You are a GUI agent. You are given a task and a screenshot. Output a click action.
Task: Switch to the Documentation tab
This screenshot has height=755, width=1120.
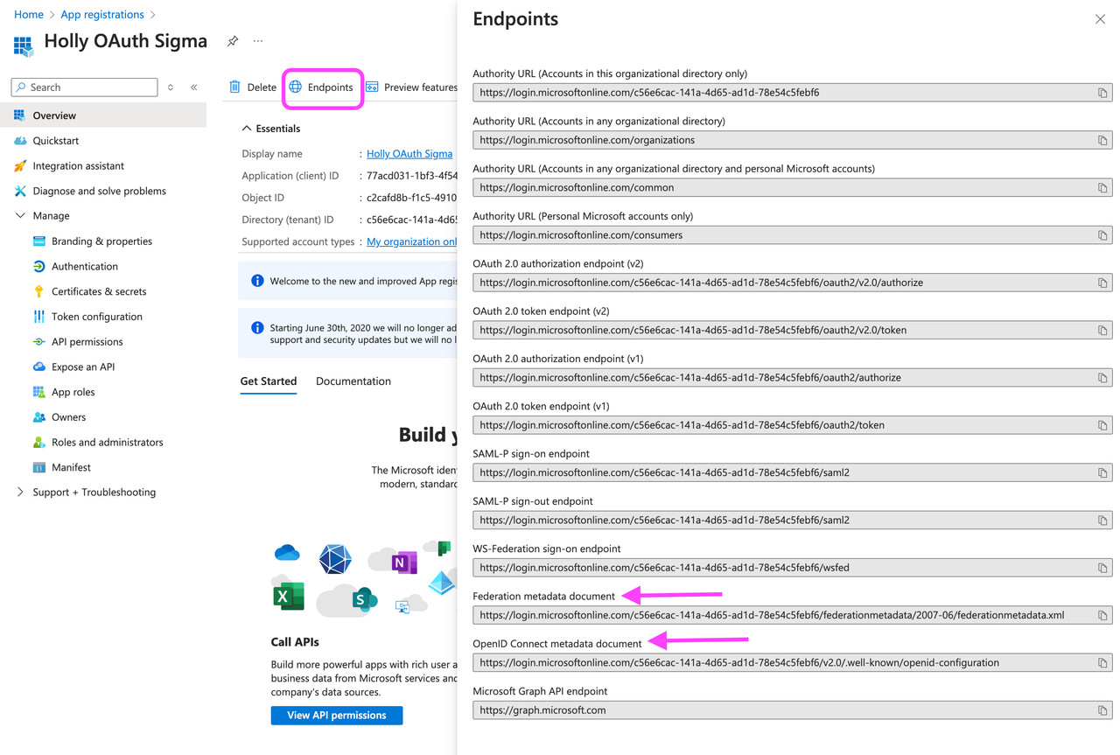click(x=353, y=381)
